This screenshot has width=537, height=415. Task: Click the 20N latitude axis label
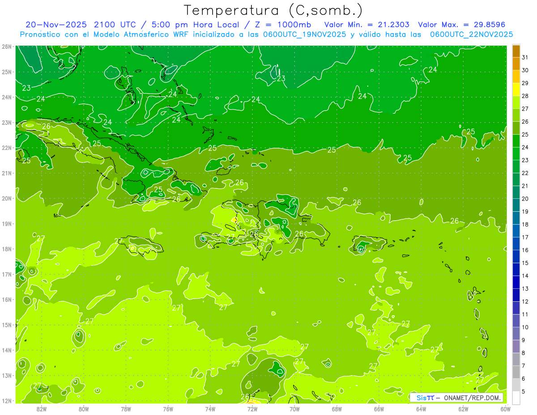click(x=7, y=198)
